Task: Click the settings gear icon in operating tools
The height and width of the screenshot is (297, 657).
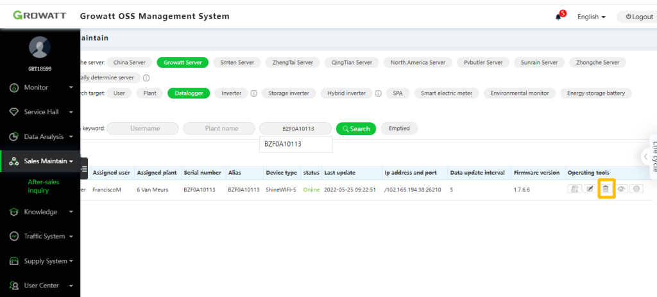Action: click(x=636, y=189)
